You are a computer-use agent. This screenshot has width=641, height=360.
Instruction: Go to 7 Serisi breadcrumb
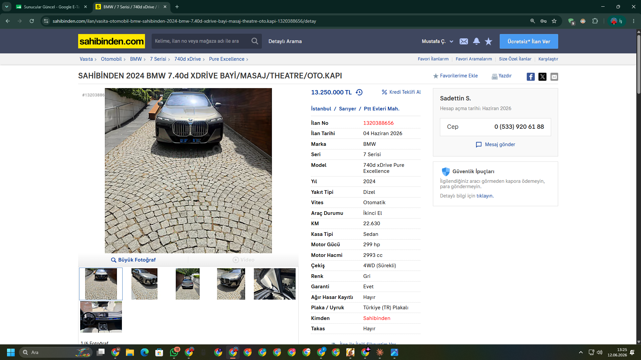[158, 59]
